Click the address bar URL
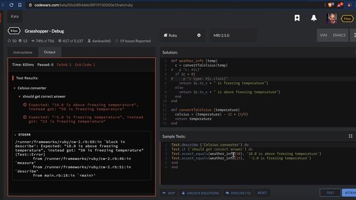Screen dimensions: 356x200 83,5
